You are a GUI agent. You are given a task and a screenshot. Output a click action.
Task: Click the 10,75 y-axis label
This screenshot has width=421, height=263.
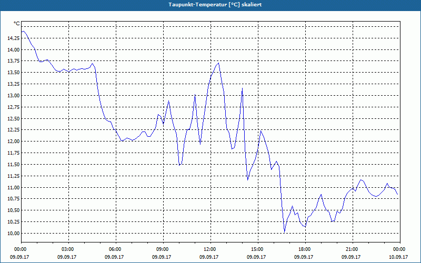14,199
